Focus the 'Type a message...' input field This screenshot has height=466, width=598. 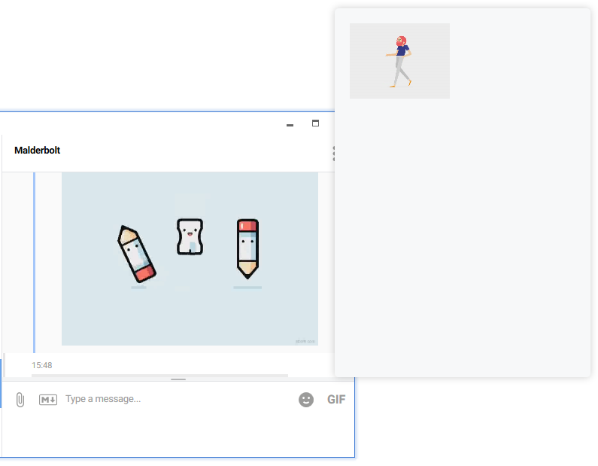173,399
